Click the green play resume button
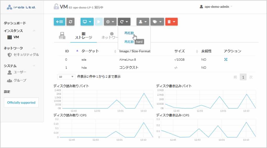Image resolution: width=267 pixels, height=148 pixels. pyautogui.click(x=99, y=22)
